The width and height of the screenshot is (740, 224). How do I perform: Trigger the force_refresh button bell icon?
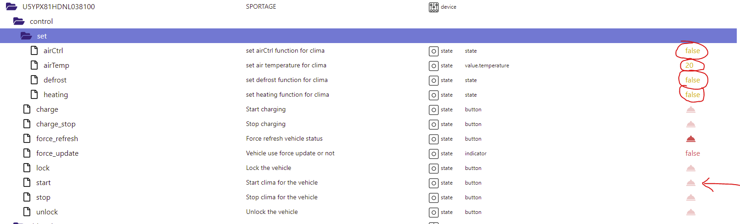pyautogui.click(x=690, y=139)
